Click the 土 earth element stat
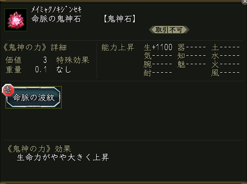This screenshot has height=184, width=247. click(225, 48)
